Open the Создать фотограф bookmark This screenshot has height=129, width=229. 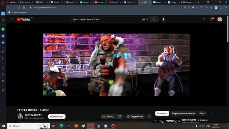click(x=18, y=13)
